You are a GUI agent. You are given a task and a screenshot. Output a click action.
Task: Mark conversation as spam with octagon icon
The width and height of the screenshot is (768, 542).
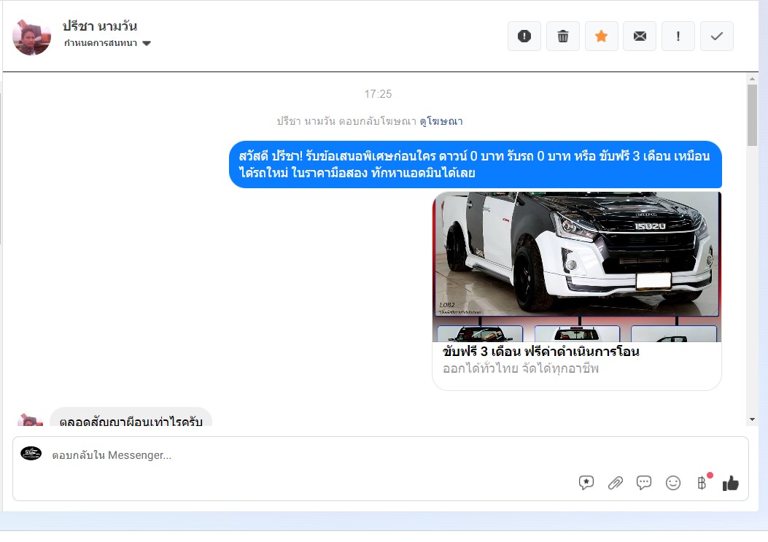[x=524, y=36]
